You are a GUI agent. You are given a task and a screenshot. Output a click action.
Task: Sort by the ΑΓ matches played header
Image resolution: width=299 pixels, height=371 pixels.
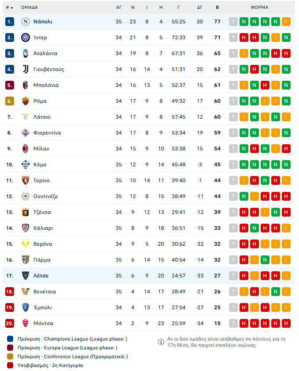[119, 7]
